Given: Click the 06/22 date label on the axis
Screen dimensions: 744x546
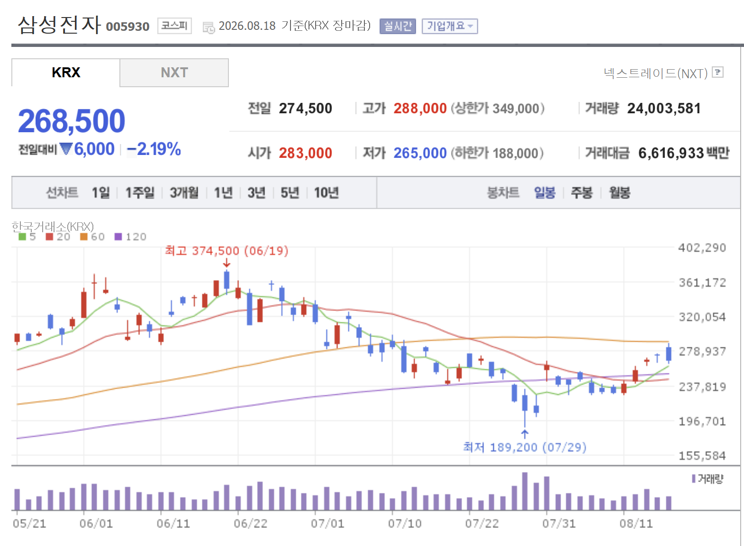Looking at the screenshot, I should point(250,524).
